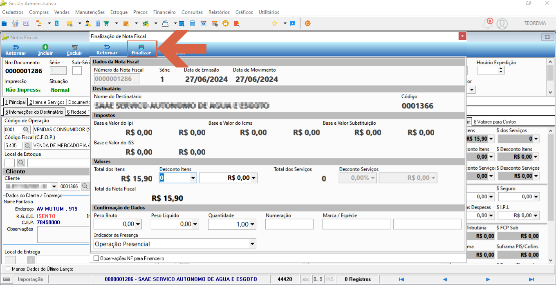The width and height of the screenshot is (556, 285).
Task: Click the Finalizar printer icon button
Action: (x=141, y=49)
